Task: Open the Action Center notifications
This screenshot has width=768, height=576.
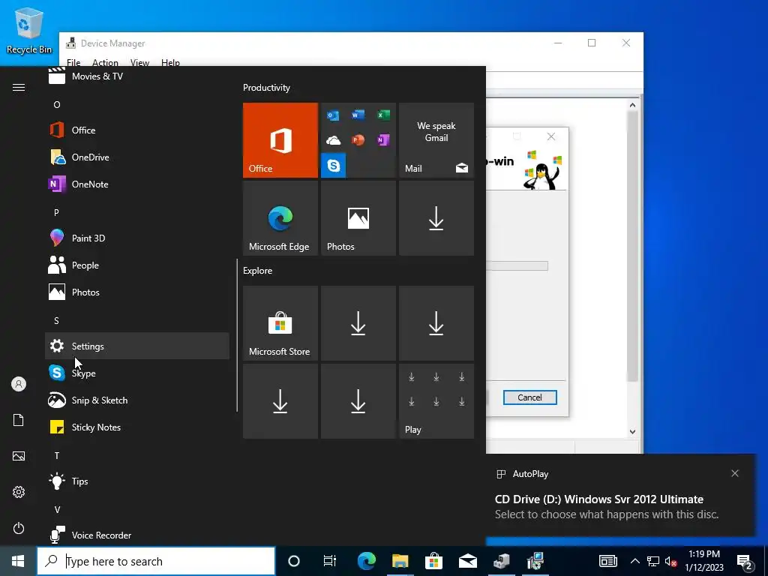Action: coord(745,561)
